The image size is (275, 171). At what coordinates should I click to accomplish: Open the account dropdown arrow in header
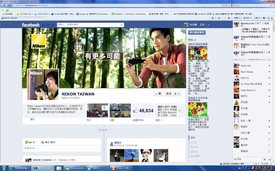208,25
